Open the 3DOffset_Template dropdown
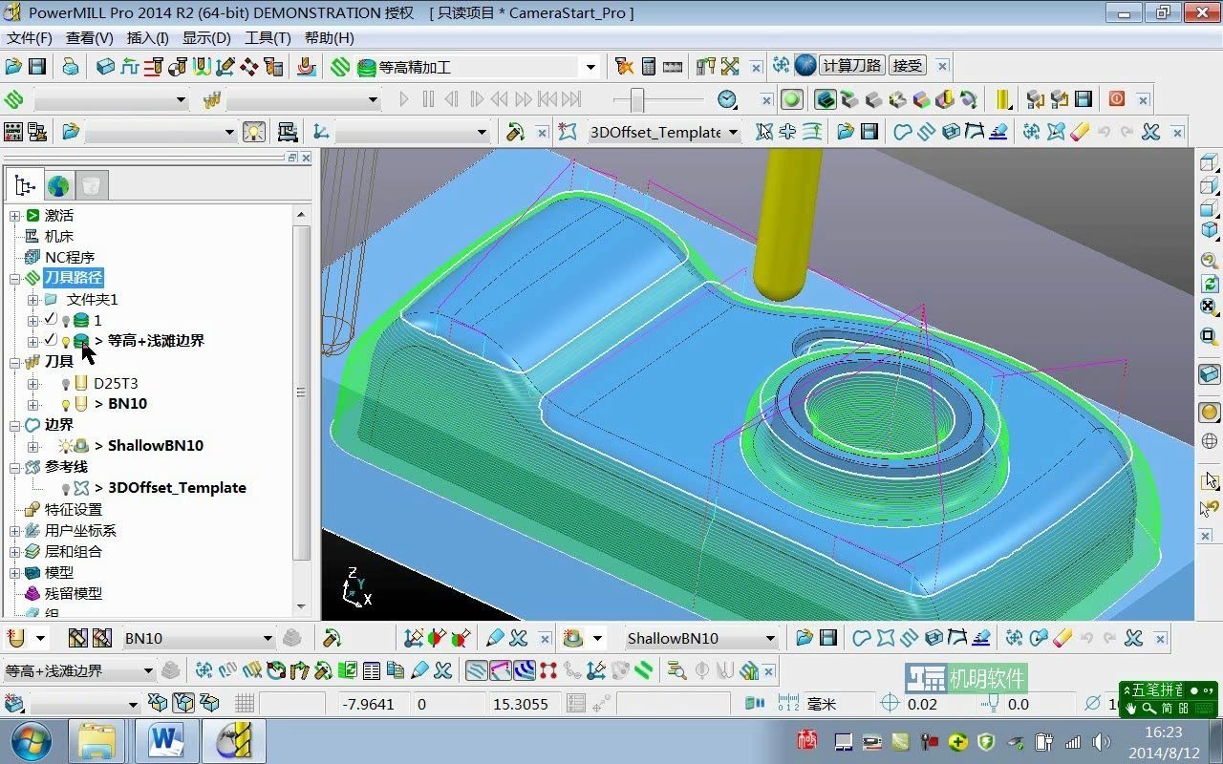This screenshot has height=764, width=1223. tap(733, 132)
